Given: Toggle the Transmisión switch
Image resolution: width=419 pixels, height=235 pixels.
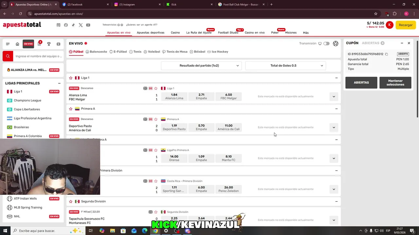Looking at the screenshot, I should point(326,43).
